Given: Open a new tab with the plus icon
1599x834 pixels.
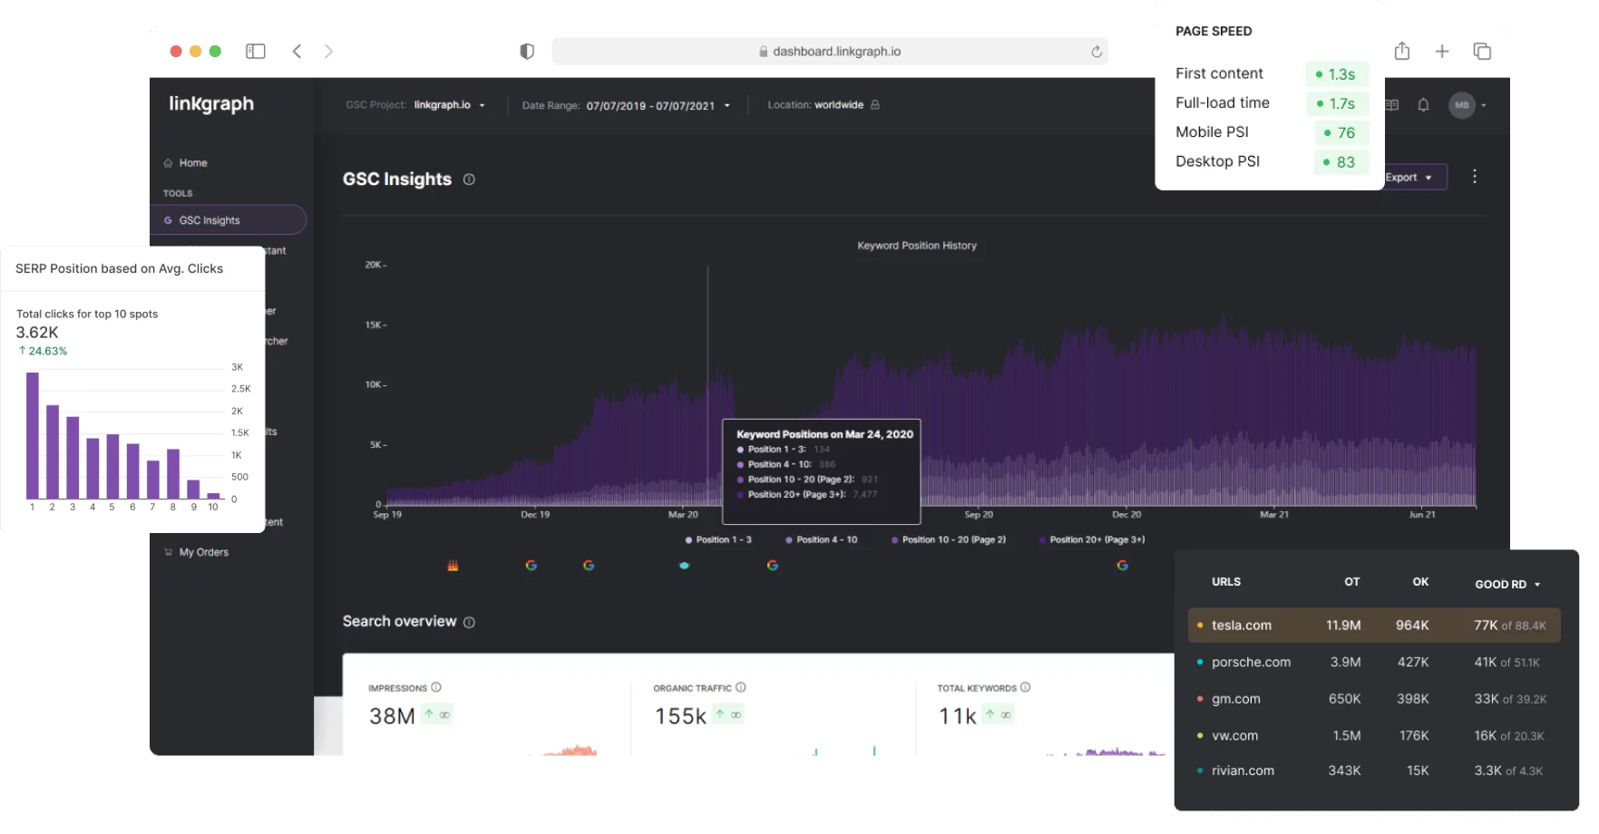Looking at the screenshot, I should click(x=1442, y=52).
